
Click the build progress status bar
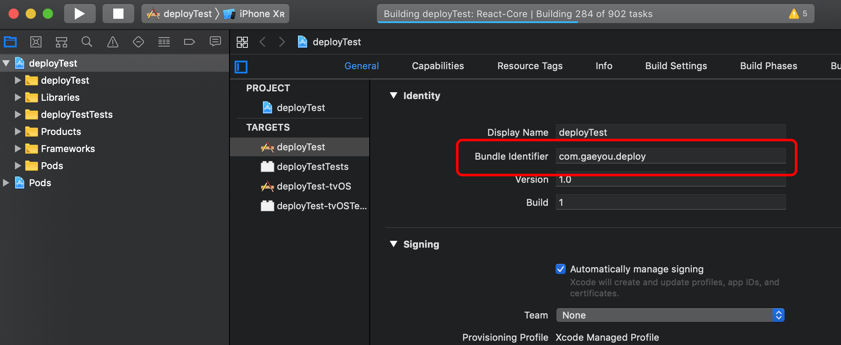point(595,14)
